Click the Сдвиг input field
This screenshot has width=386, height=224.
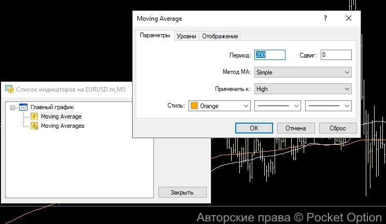click(336, 55)
